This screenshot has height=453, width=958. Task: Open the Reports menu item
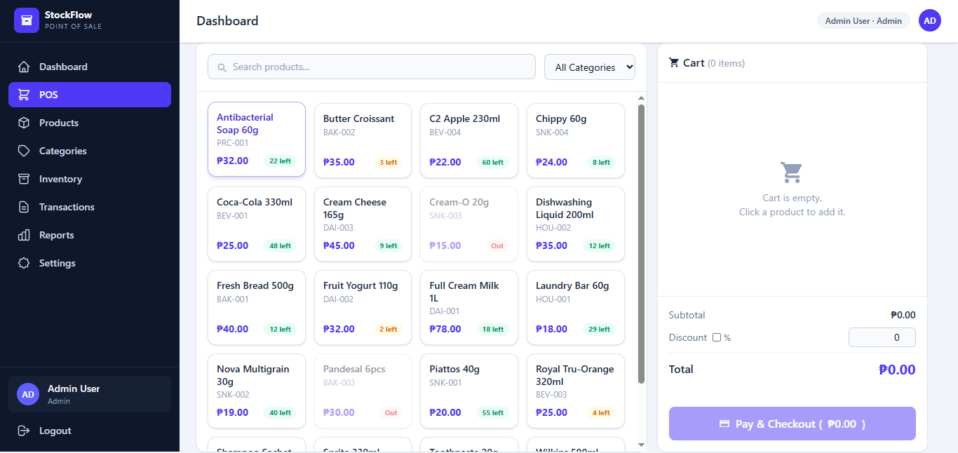tap(90, 235)
